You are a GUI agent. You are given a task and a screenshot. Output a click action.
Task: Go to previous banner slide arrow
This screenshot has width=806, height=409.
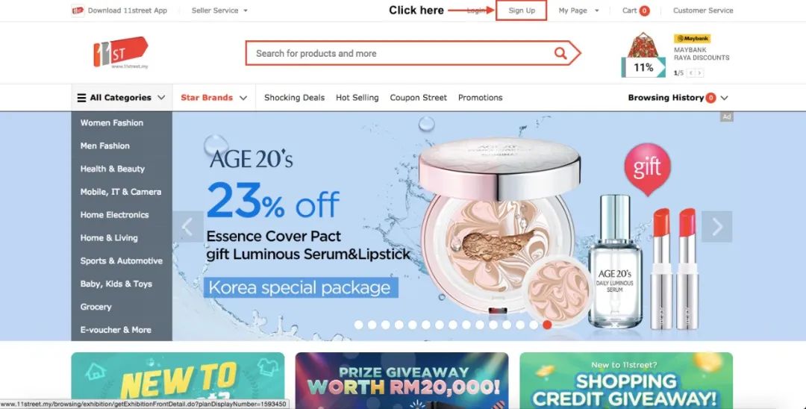pos(187,227)
